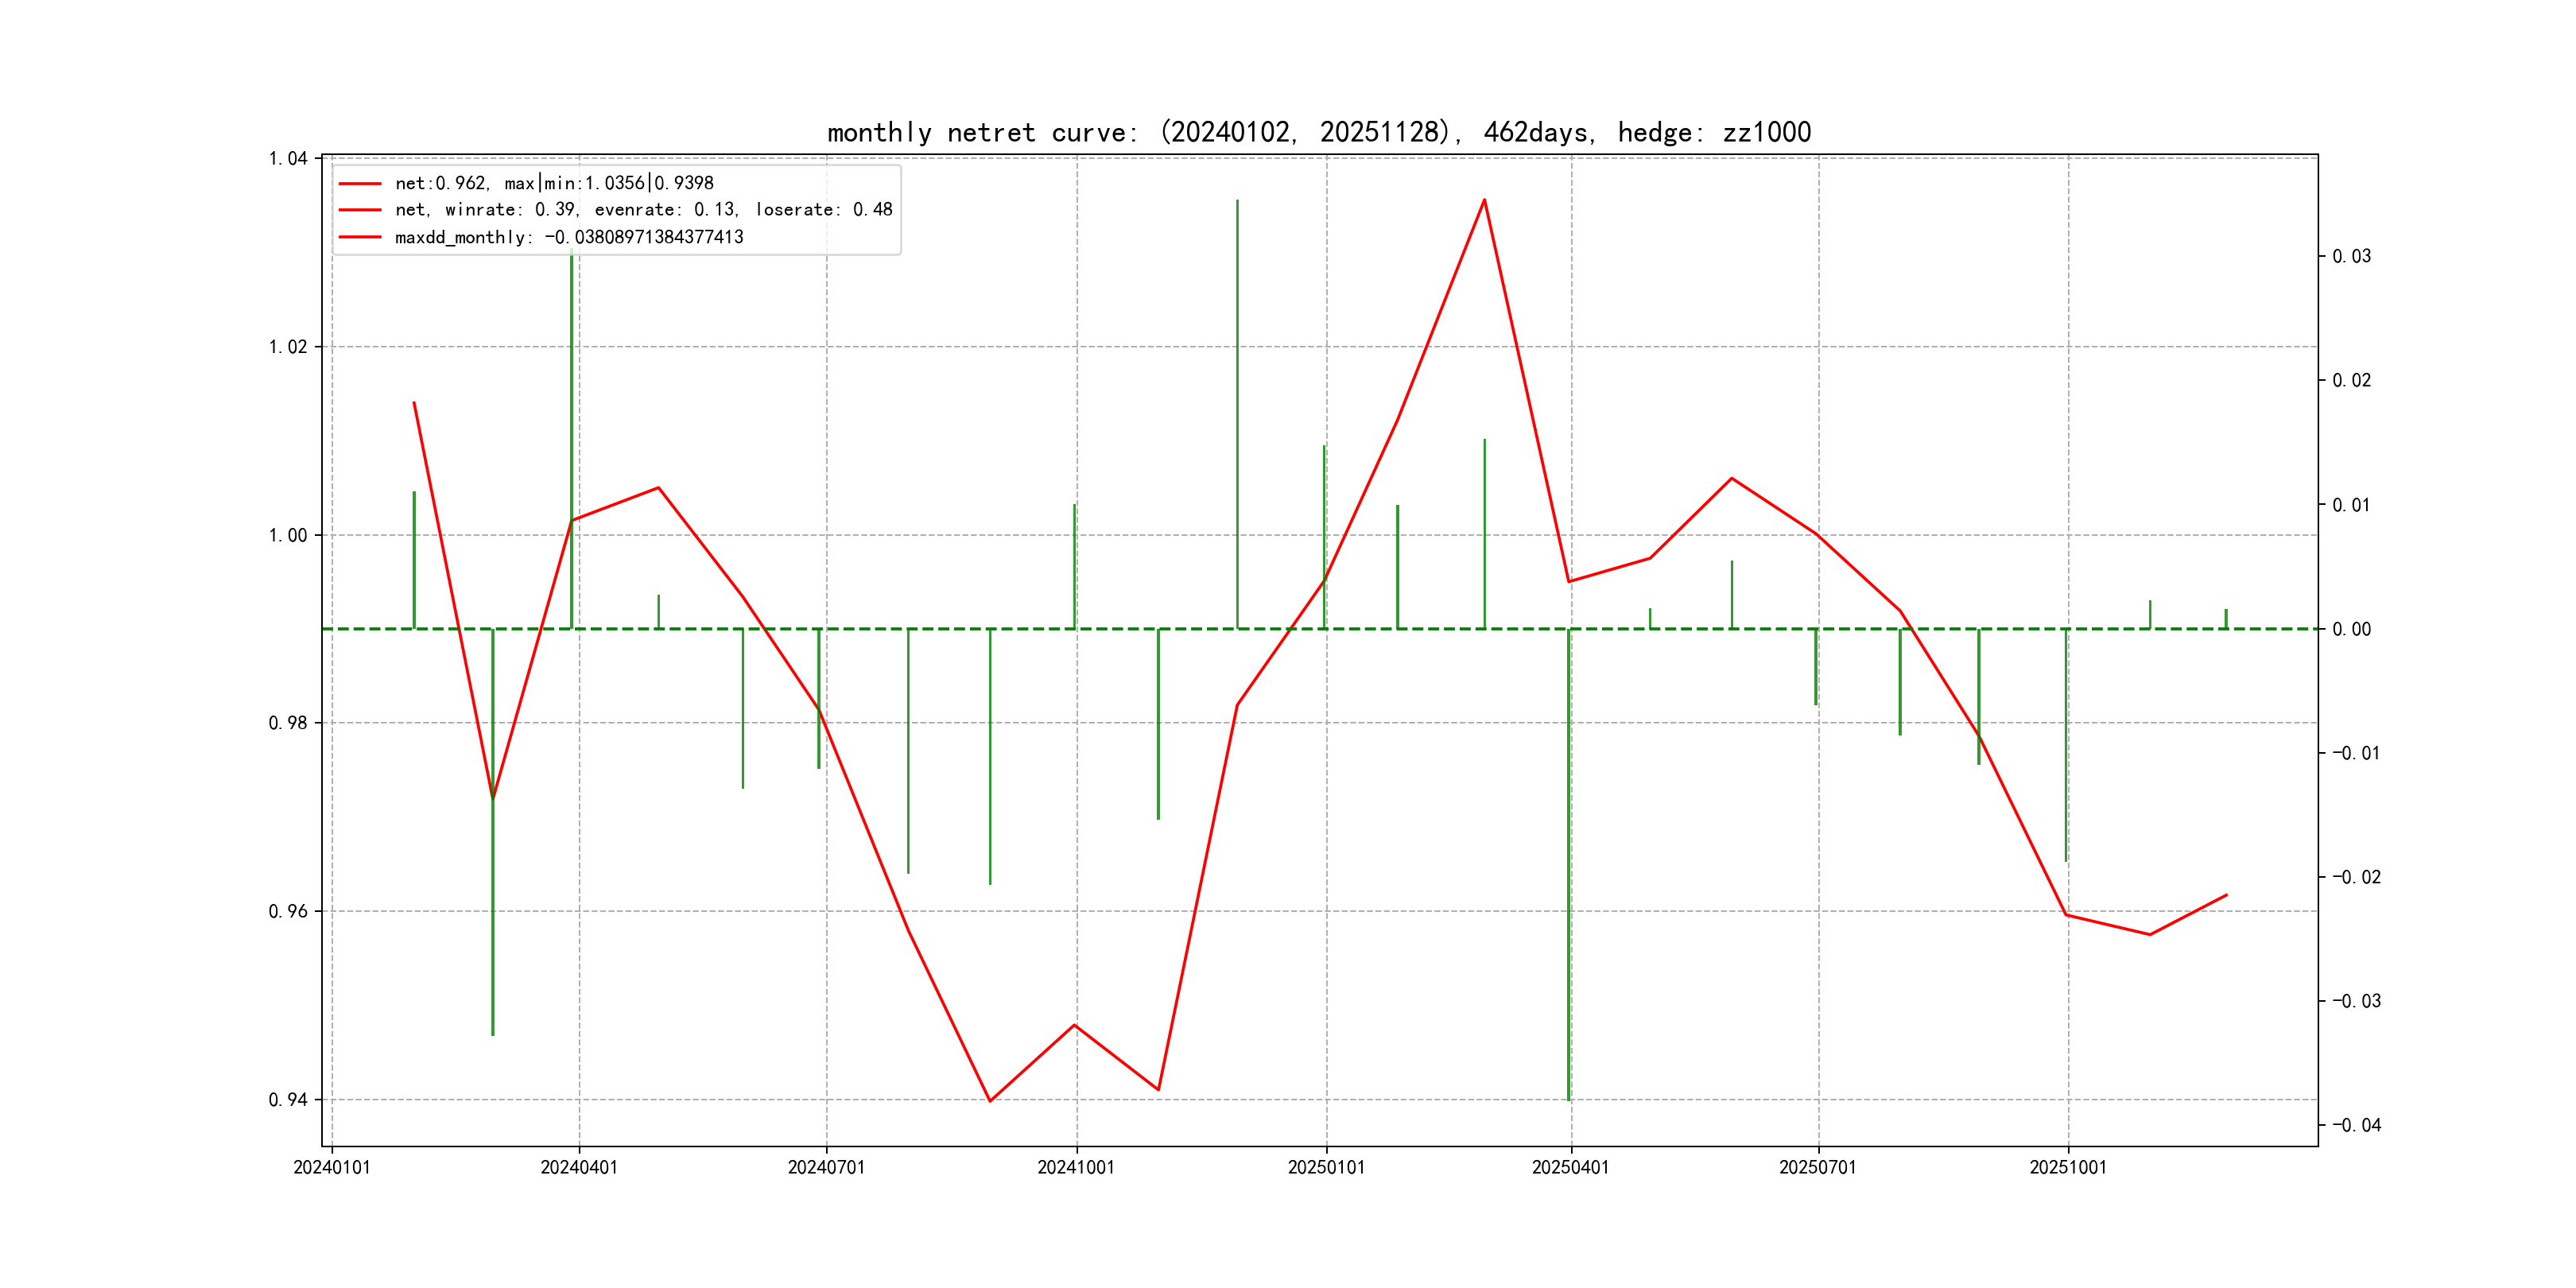Viewport: 2576px width, 1288px height.
Task: Click the 20240701 x-axis tick label
Action: click(826, 1167)
